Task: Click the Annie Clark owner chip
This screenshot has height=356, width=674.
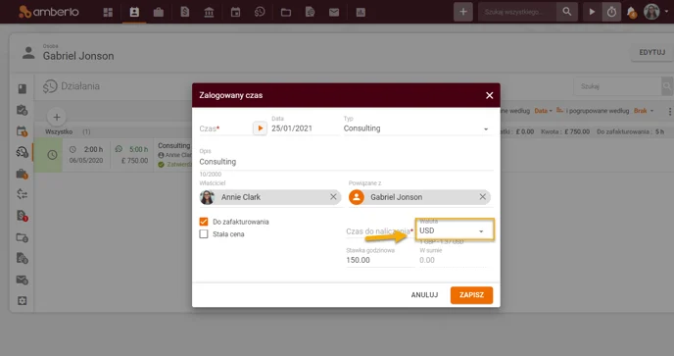Action: click(x=270, y=197)
